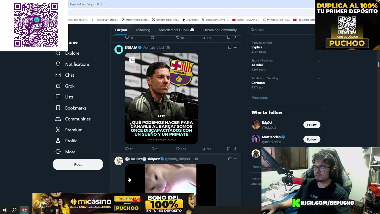380x214 pixels.
Task: Open Grok in sidebar
Action: pos(65,86)
